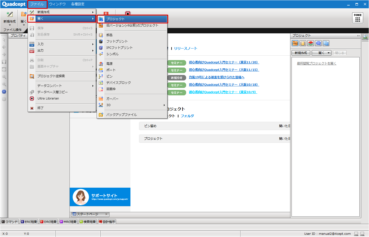Select データベース間コピー menu item

pyautogui.click(x=62, y=92)
